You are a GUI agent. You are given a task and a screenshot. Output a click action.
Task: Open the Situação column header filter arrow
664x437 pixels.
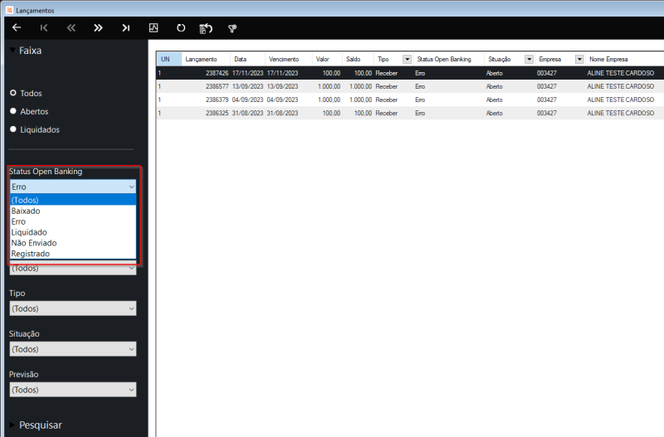[x=529, y=59]
